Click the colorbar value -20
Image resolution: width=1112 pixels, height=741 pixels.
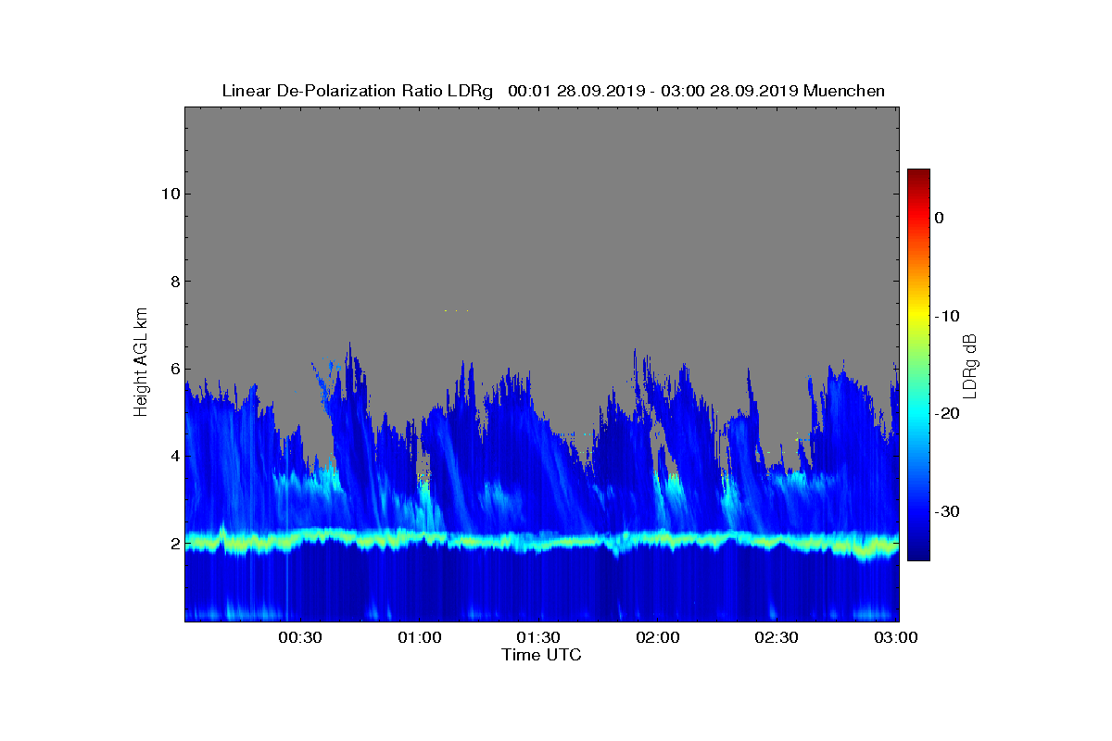pyautogui.click(x=947, y=414)
